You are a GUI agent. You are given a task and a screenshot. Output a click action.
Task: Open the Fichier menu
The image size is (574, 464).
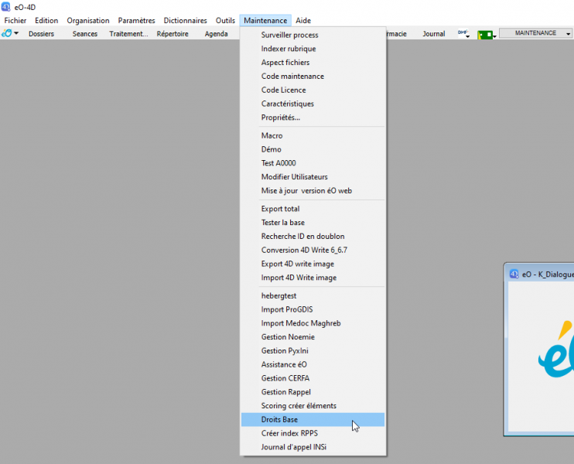click(x=15, y=20)
